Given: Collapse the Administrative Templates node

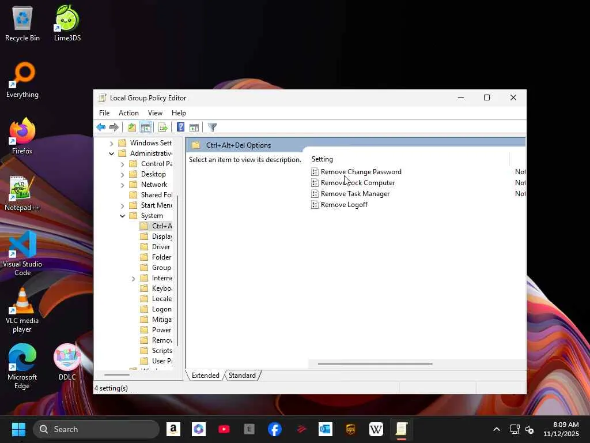Looking at the screenshot, I should click(111, 153).
